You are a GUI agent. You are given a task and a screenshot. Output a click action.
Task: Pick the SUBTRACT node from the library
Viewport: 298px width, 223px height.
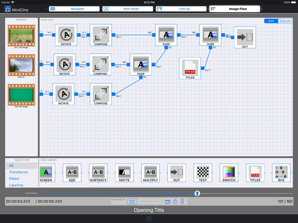click(98, 173)
